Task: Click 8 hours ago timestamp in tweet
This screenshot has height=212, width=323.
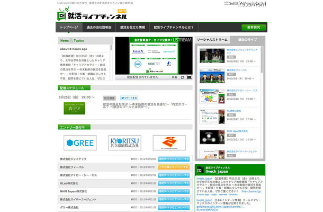Action: click(x=203, y=195)
